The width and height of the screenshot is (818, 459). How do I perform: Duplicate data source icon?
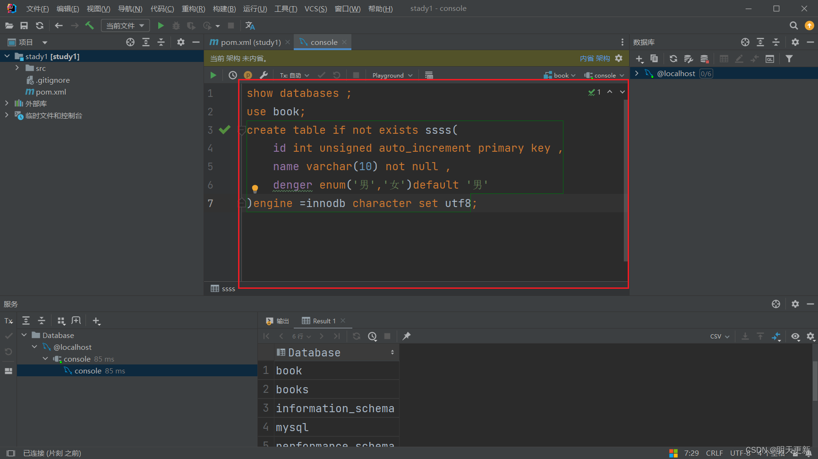(654, 59)
